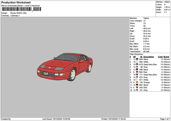Click the Trims value 29
Image resolution: width=171 pixels, height=121 pixels.
[144, 26]
